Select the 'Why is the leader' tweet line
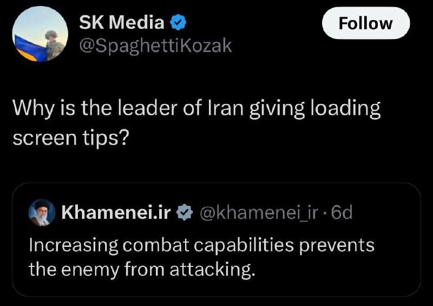This screenshot has height=306, width=433. coord(196,109)
